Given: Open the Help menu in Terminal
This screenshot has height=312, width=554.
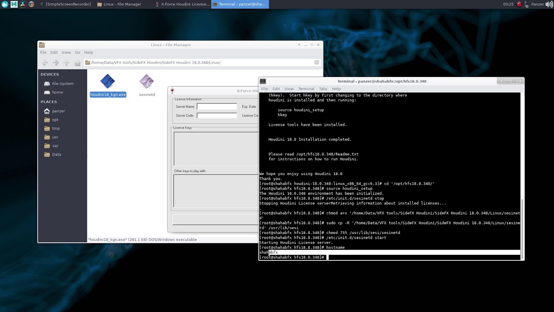Looking at the screenshot, I should pos(336,89).
